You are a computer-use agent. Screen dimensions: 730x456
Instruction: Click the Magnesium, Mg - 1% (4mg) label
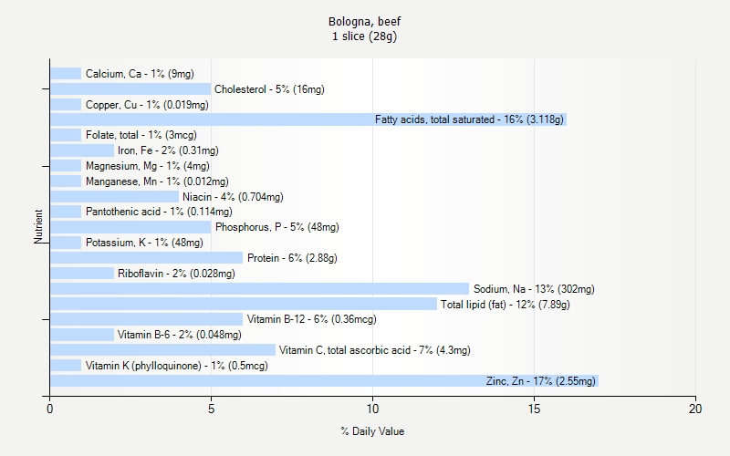click(148, 166)
